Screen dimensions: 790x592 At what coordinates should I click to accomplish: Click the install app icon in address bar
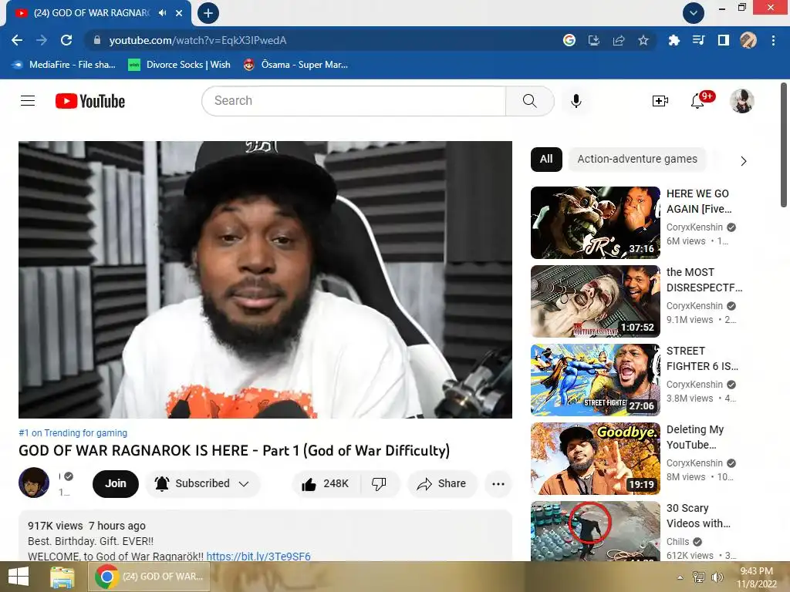(594, 40)
